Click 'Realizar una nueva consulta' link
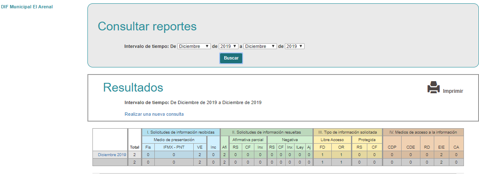Screen dimensions: 479x174 click(x=154, y=114)
